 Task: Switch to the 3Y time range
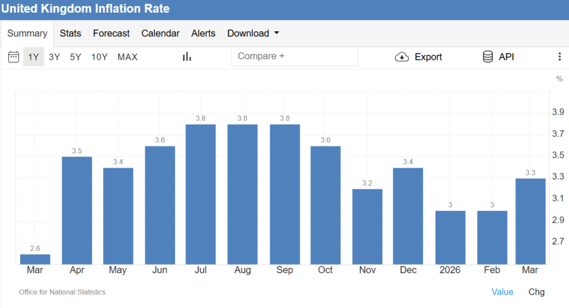pos(54,57)
